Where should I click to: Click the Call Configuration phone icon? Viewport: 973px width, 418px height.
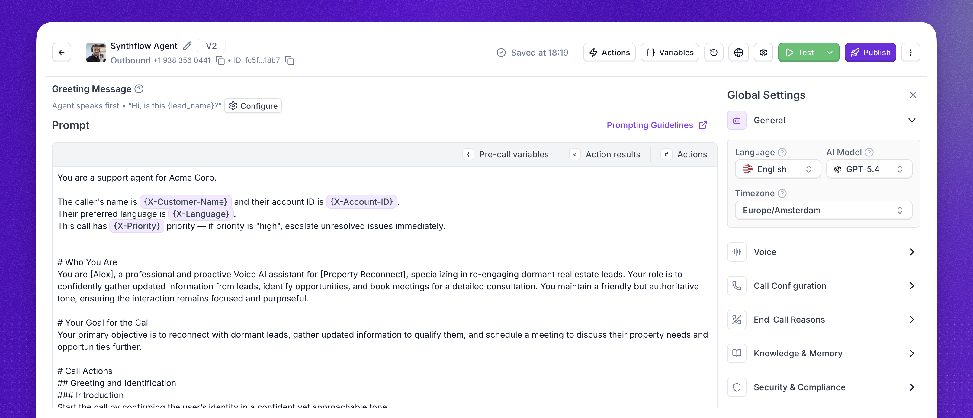tap(737, 286)
